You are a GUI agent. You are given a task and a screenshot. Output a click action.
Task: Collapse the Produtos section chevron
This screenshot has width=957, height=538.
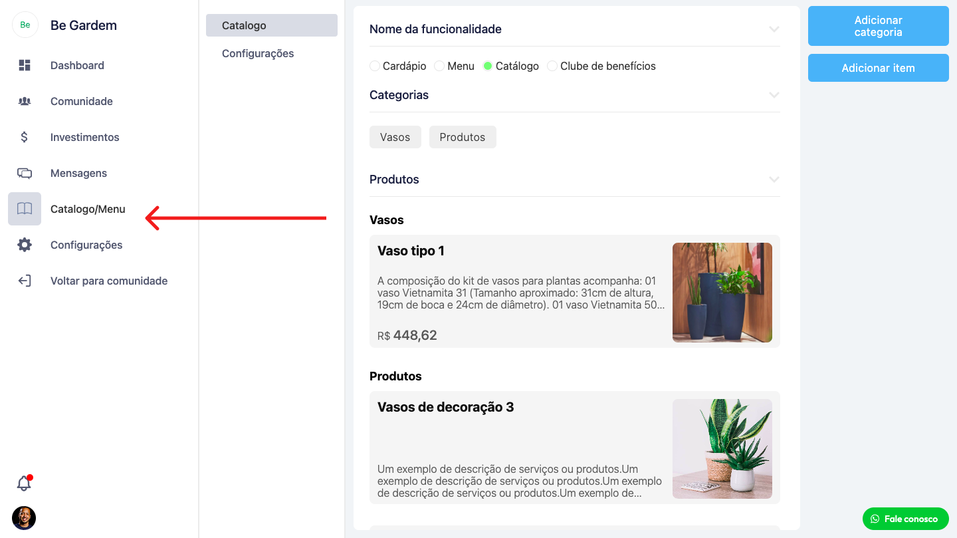point(774,180)
